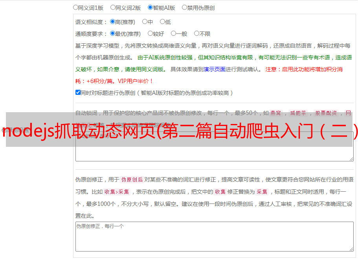Choose the 智能AI版 radio option
This screenshot has height=259, width=358.
pyautogui.click(x=150, y=7)
